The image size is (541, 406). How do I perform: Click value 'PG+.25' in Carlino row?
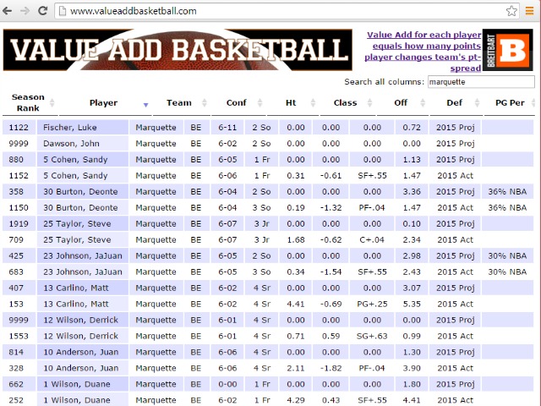tap(372, 304)
